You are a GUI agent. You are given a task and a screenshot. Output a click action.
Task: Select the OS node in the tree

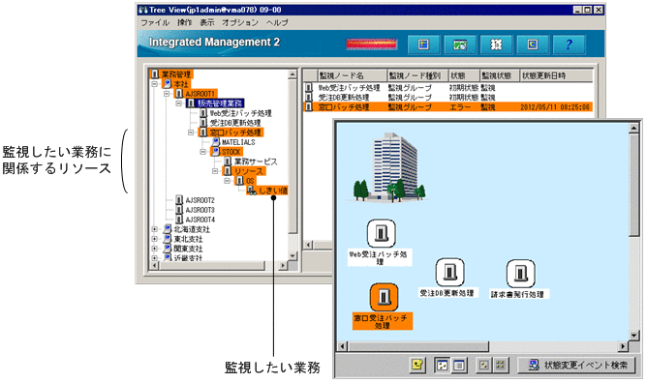(x=251, y=181)
